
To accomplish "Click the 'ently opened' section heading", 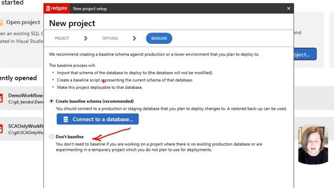I will point(18,78).
